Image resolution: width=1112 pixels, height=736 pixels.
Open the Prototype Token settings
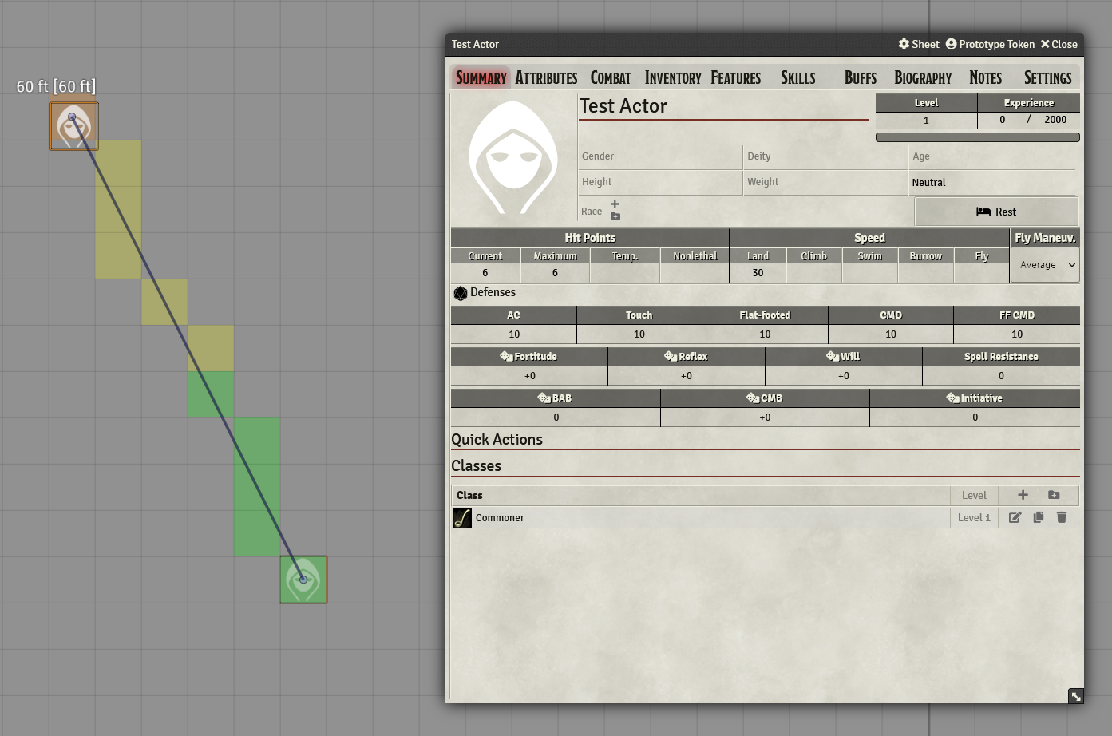coord(990,44)
